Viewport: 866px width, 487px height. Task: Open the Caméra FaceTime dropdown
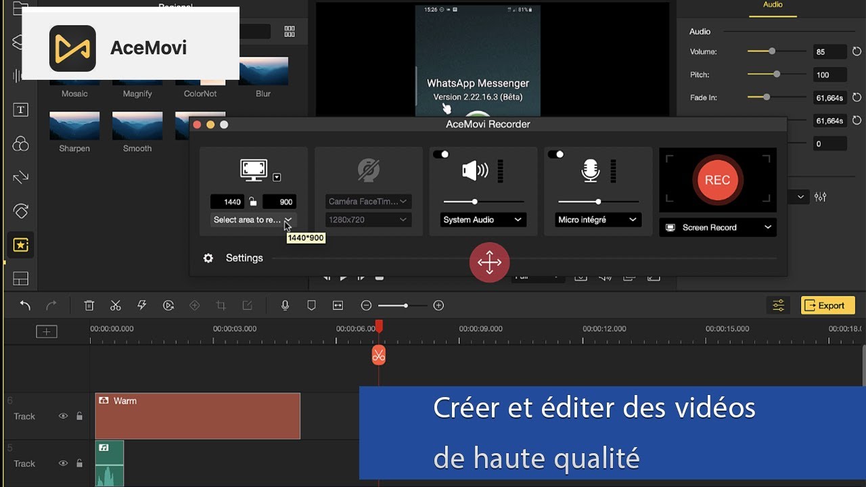[x=369, y=202]
